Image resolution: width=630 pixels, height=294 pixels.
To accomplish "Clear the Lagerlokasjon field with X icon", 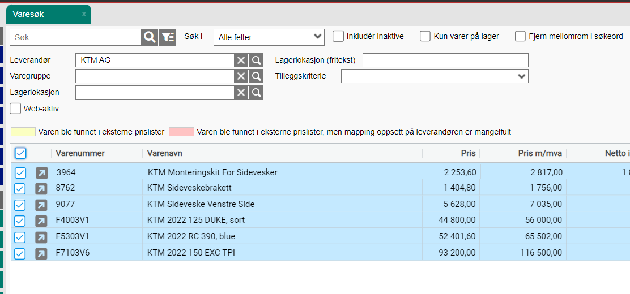I will coord(241,93).
